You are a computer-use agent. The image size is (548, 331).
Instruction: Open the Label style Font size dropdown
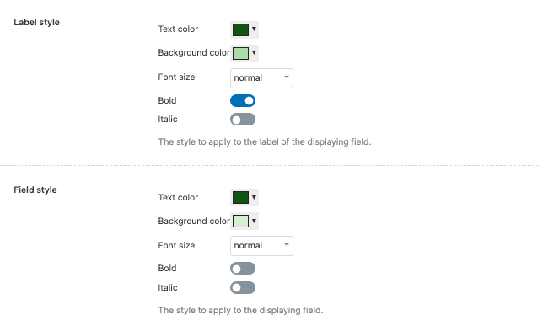261,78
